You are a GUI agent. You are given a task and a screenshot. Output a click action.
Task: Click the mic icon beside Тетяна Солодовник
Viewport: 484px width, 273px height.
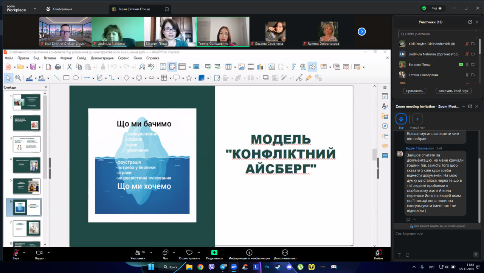coord(467,75)
